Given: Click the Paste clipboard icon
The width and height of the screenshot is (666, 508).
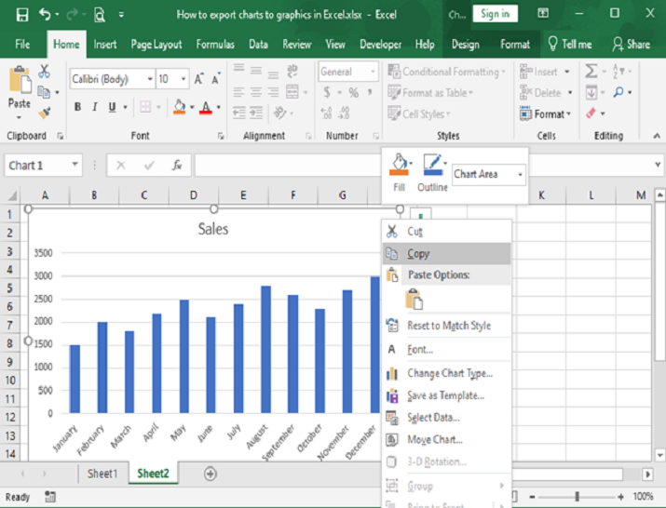Looking at the screenshot, I should point(20,82).
